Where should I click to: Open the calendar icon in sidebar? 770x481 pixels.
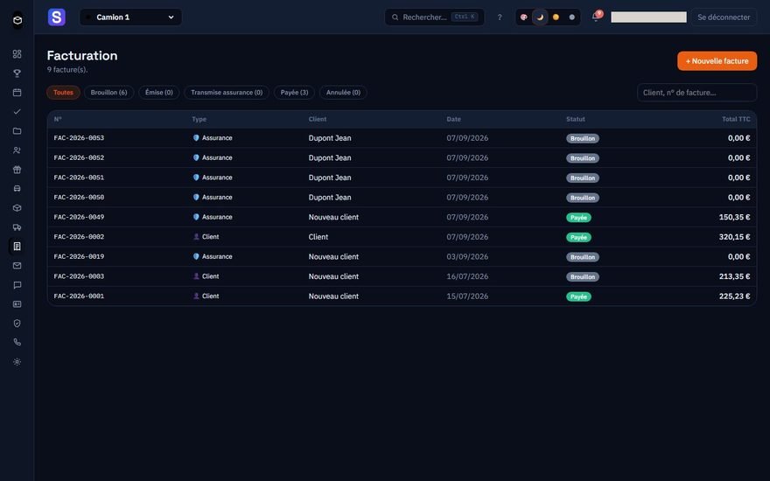tap(17, 93)
